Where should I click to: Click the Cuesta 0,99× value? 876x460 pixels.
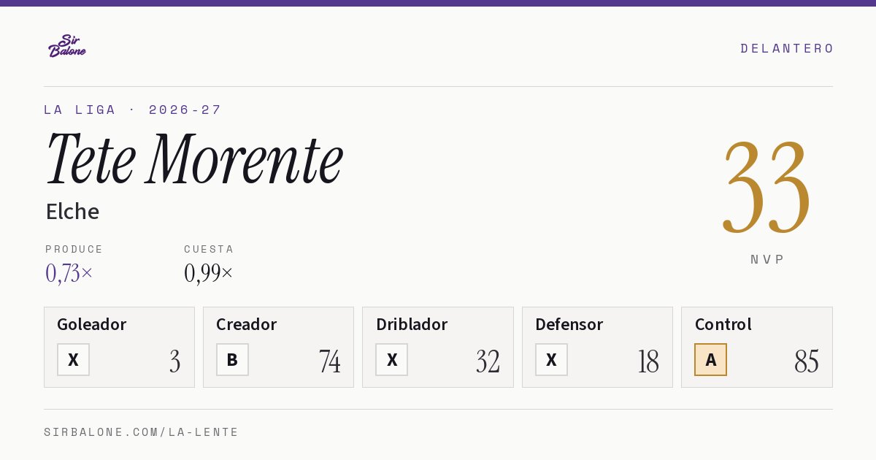(209, 273)
